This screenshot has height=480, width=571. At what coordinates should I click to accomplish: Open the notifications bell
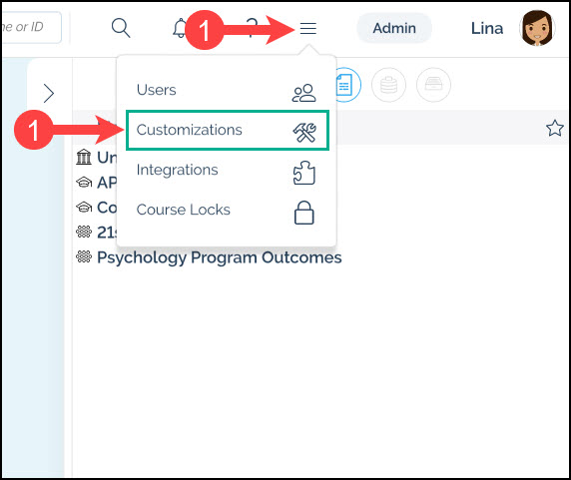180,28
